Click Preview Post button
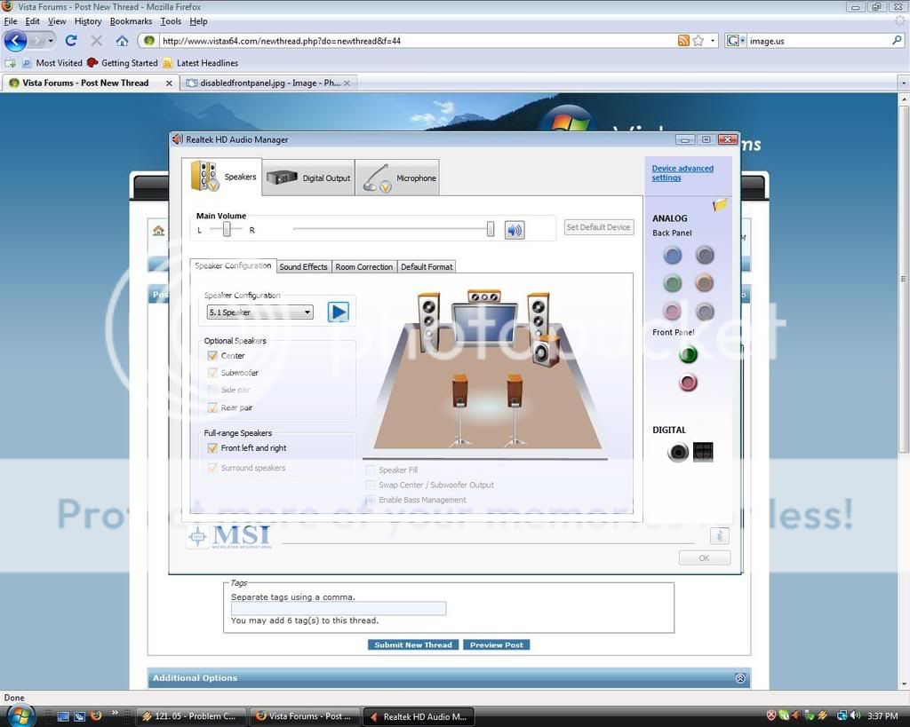 click(x=496, y=644)
